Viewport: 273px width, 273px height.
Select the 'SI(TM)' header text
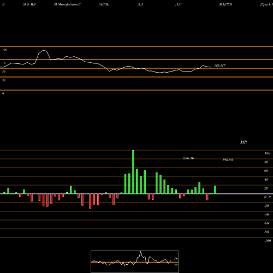(104, 4)
